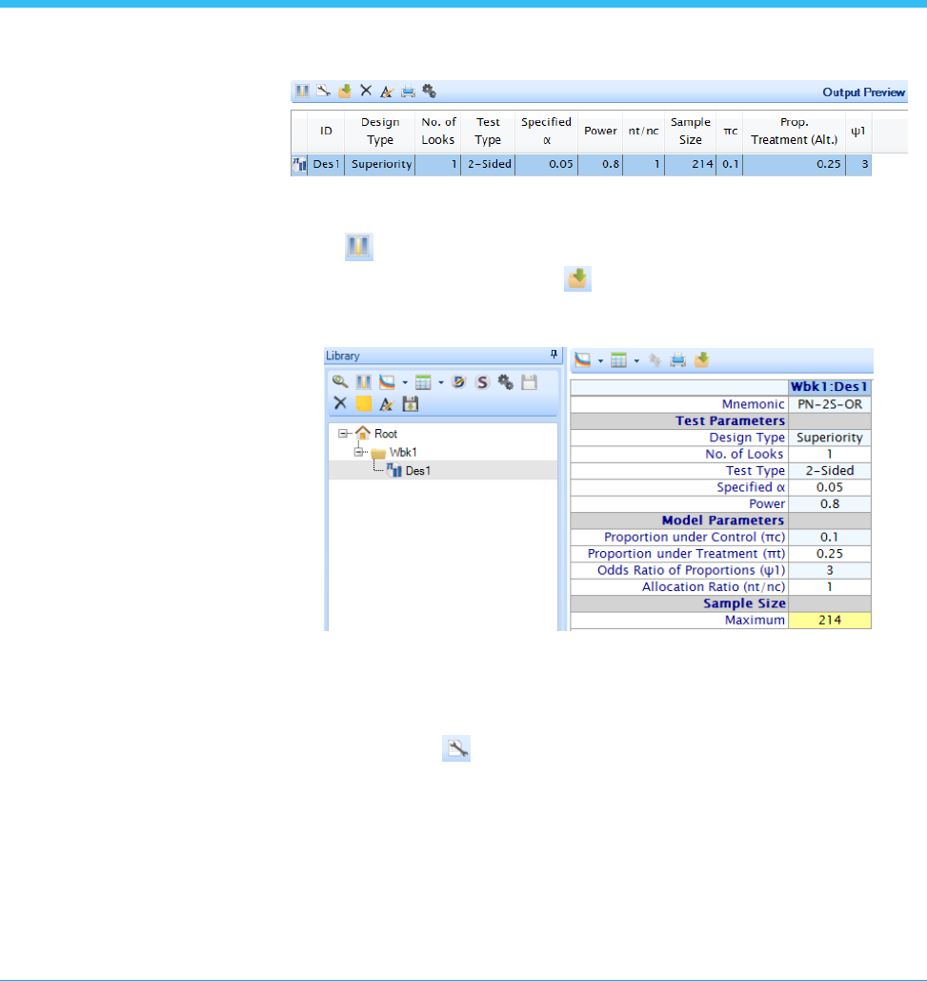This screenshot has width=927, height=981.
Task: Click the Library panel title
Action: 343,356
